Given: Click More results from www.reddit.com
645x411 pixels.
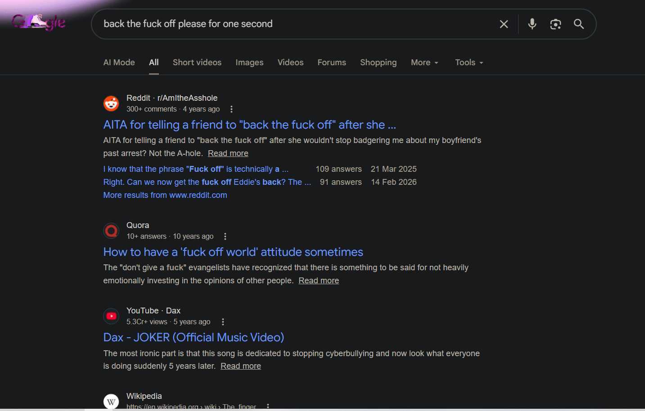Looking at the screenshot, I should click(165, 195).
